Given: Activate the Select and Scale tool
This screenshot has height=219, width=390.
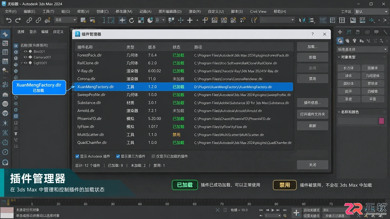Looking at the screenshot, I should click(x=141, y=20).
